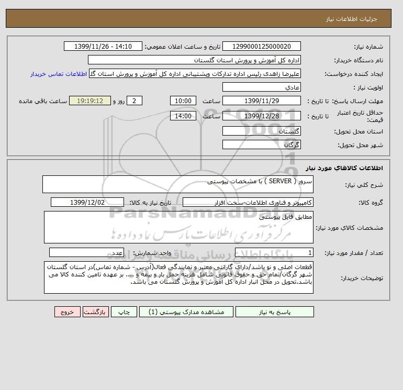Click the اطلاعات کالاهای مورد نیاز section heading
This screenshot has height=390, width=403.
click(x=344, y=168)
